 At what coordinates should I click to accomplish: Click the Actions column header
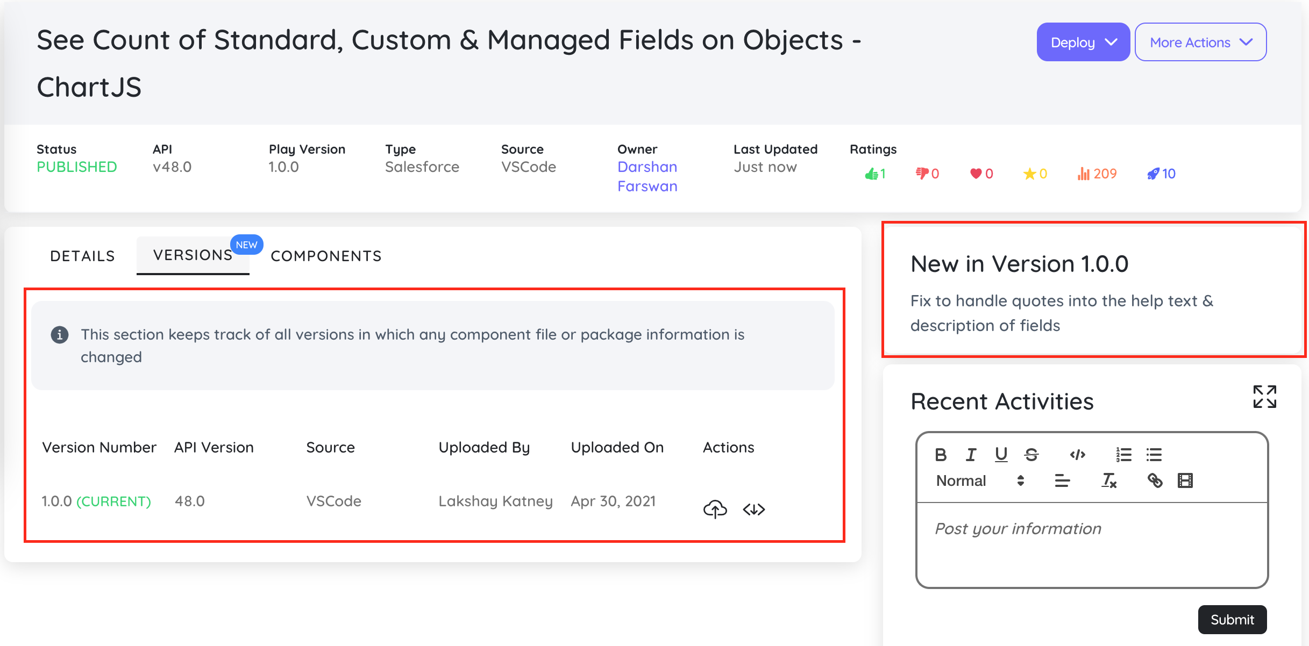pyautogui.click(x=728, y=448)
